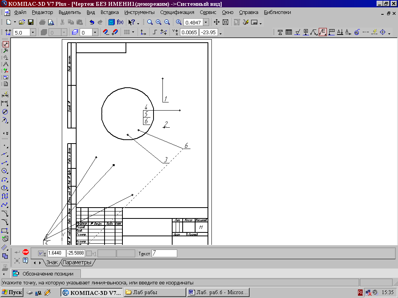
Task: Click the X coordinate field 1.6440
Action: pyautogui.click(x=57, y=253)
